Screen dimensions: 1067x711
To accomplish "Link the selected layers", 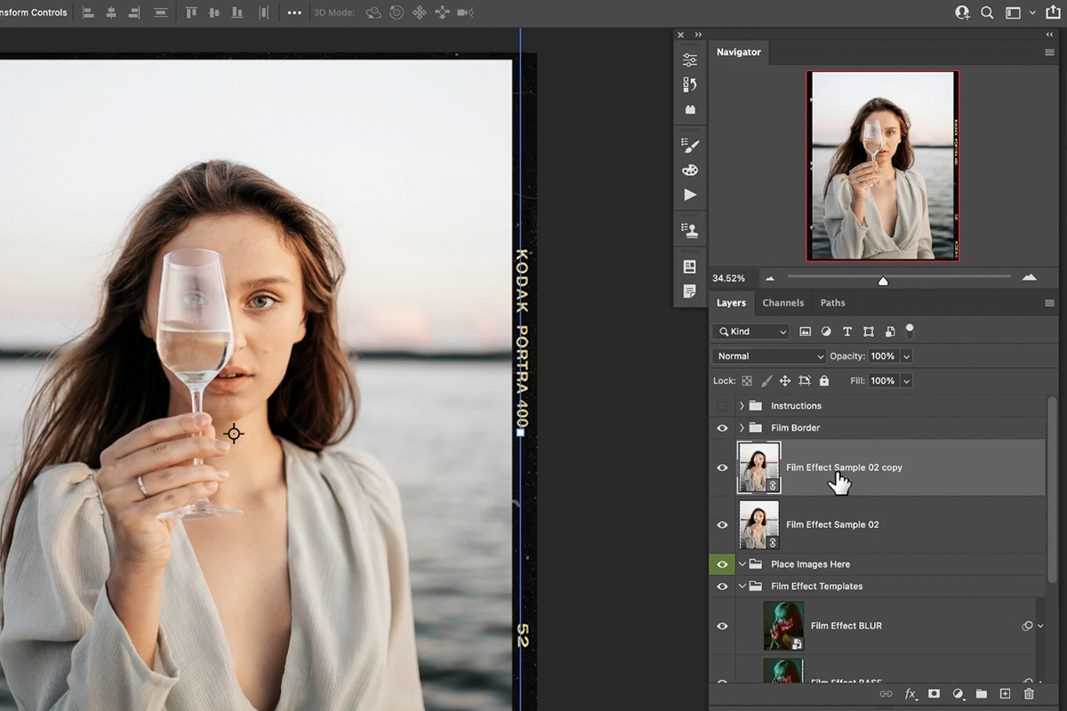I will (886, 693).
